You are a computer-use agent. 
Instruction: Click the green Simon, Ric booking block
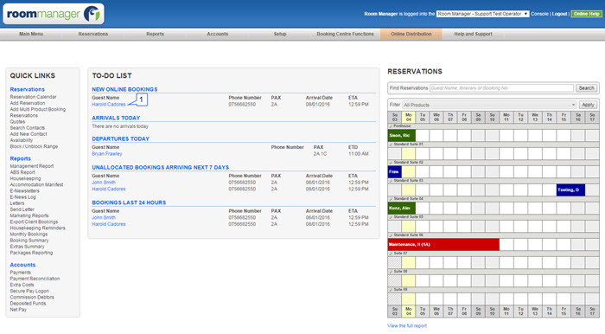[x=401, y=136]
